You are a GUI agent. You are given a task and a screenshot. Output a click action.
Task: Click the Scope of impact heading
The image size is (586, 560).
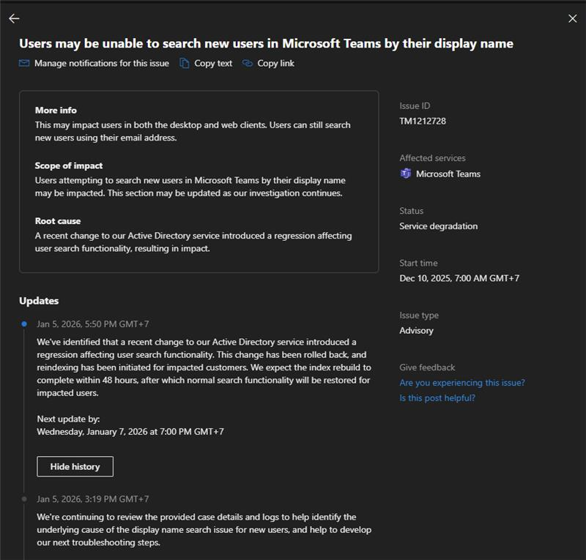(x=69, y=165)
